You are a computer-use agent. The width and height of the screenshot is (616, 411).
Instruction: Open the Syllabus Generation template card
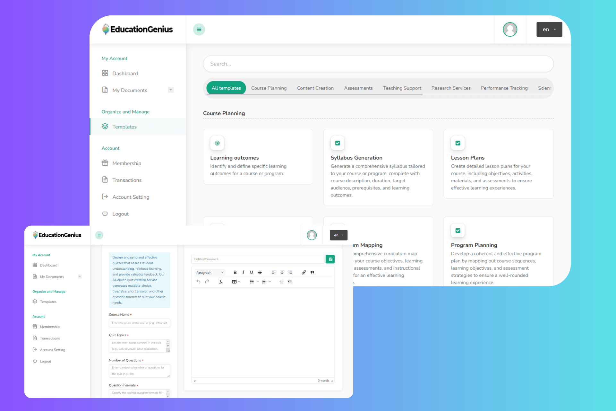click(378, 167)
